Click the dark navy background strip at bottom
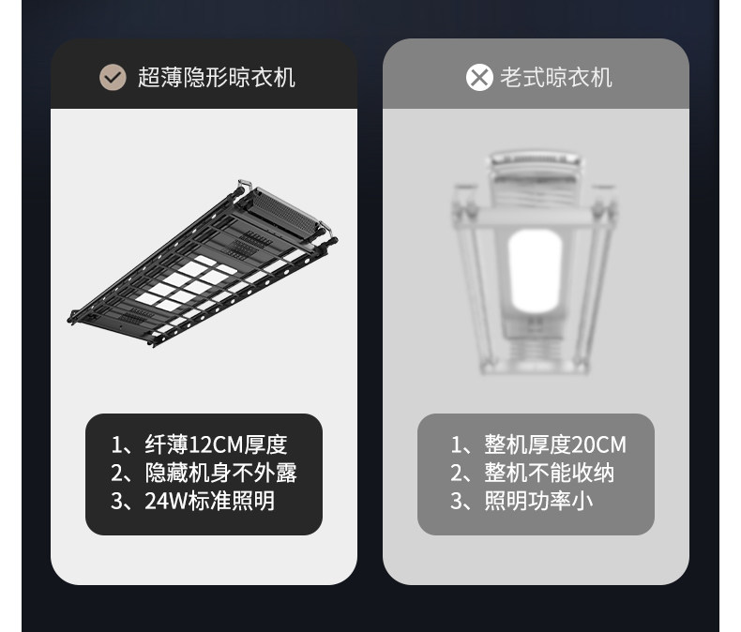This screenshot has height=632, width=741. pos(370,609)
